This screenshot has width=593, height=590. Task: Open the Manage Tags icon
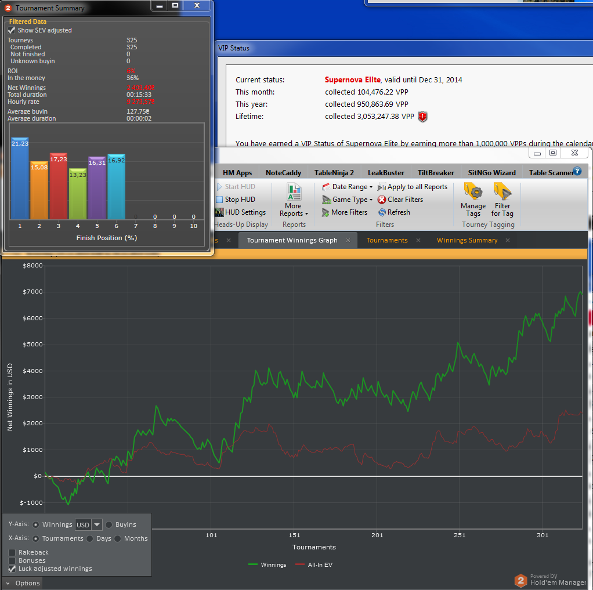[473, 192]
